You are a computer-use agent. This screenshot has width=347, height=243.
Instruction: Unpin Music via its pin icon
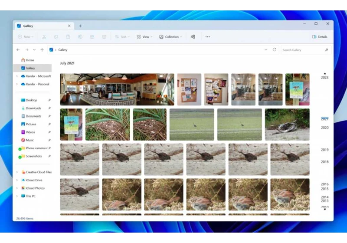(x=49, y=140)
